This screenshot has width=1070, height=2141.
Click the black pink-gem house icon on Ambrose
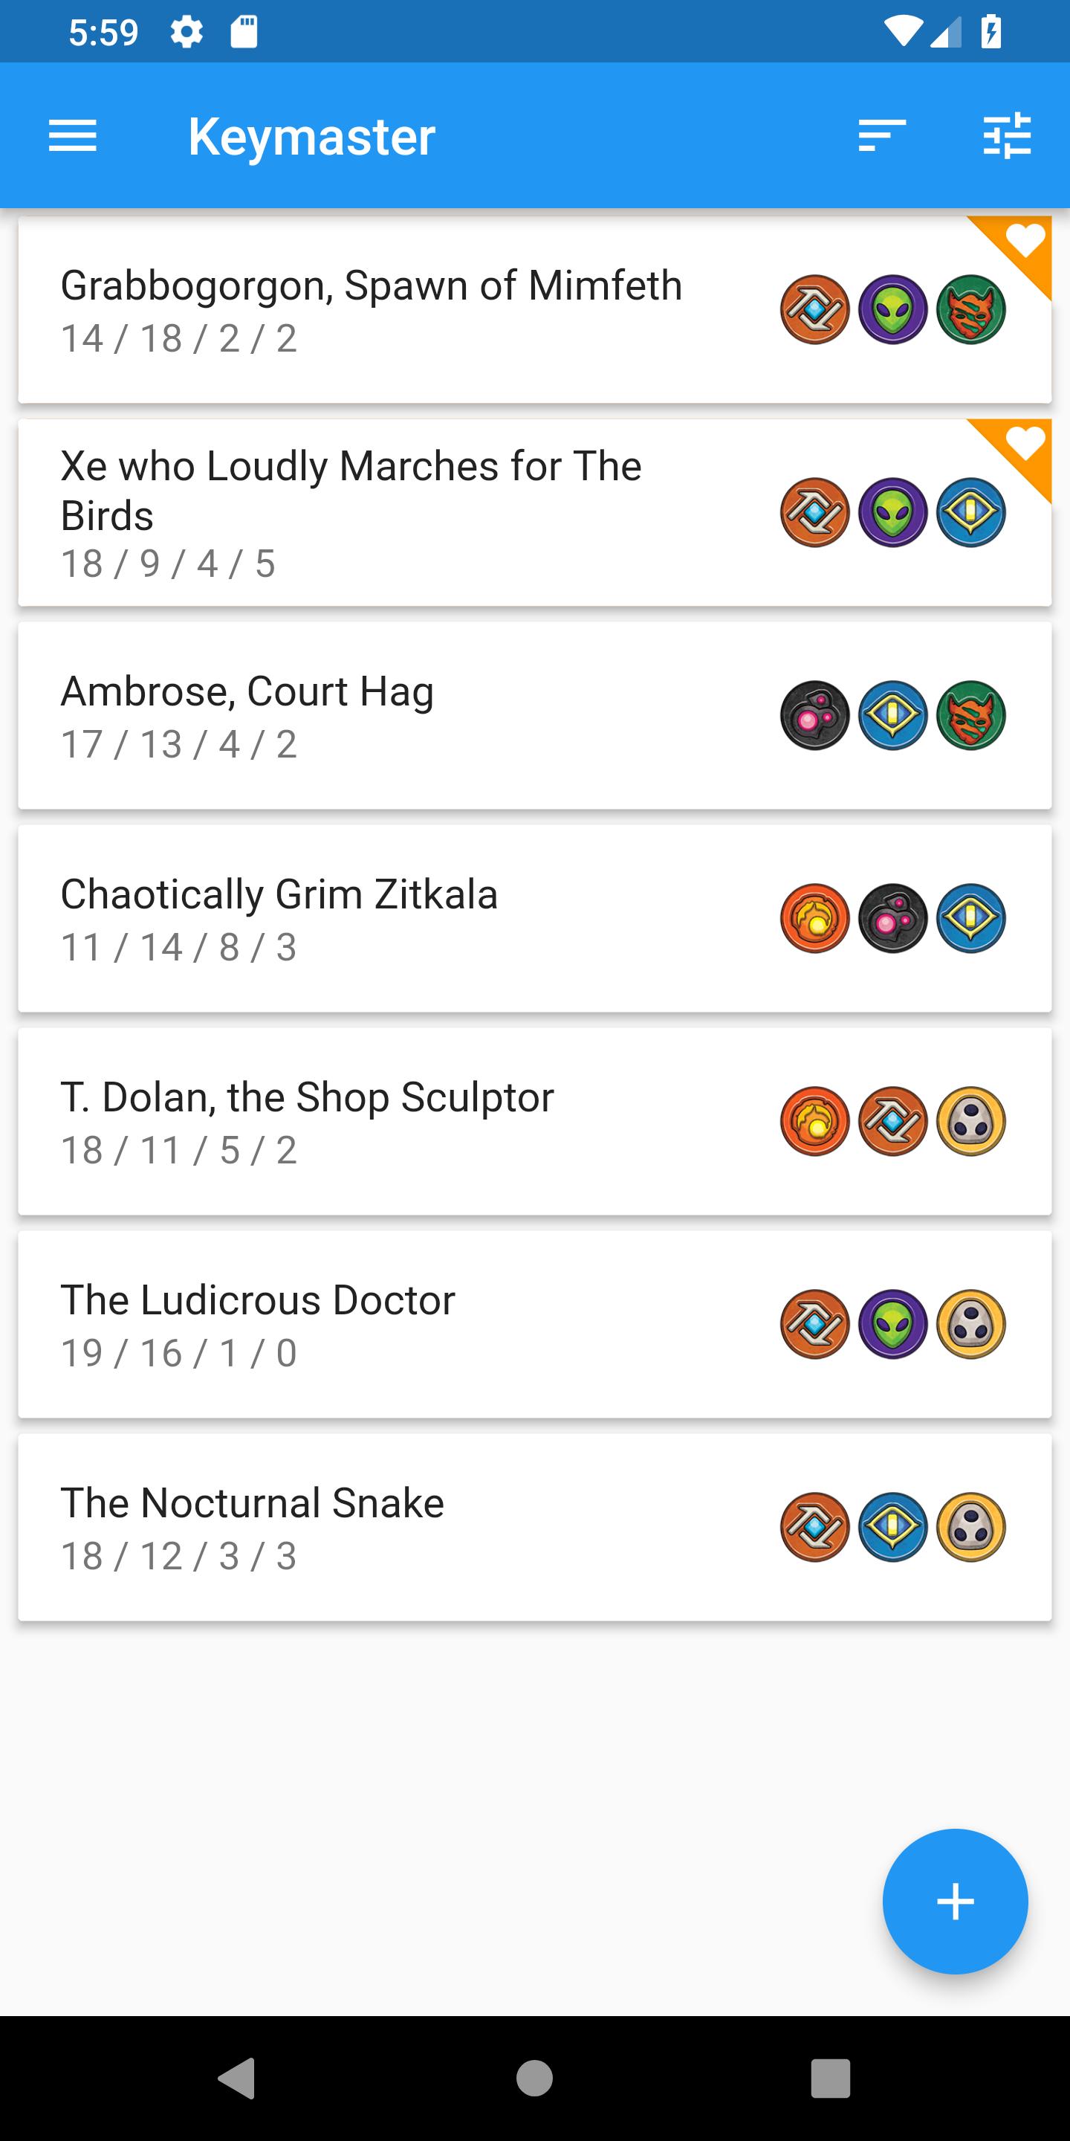click(815, 716)
